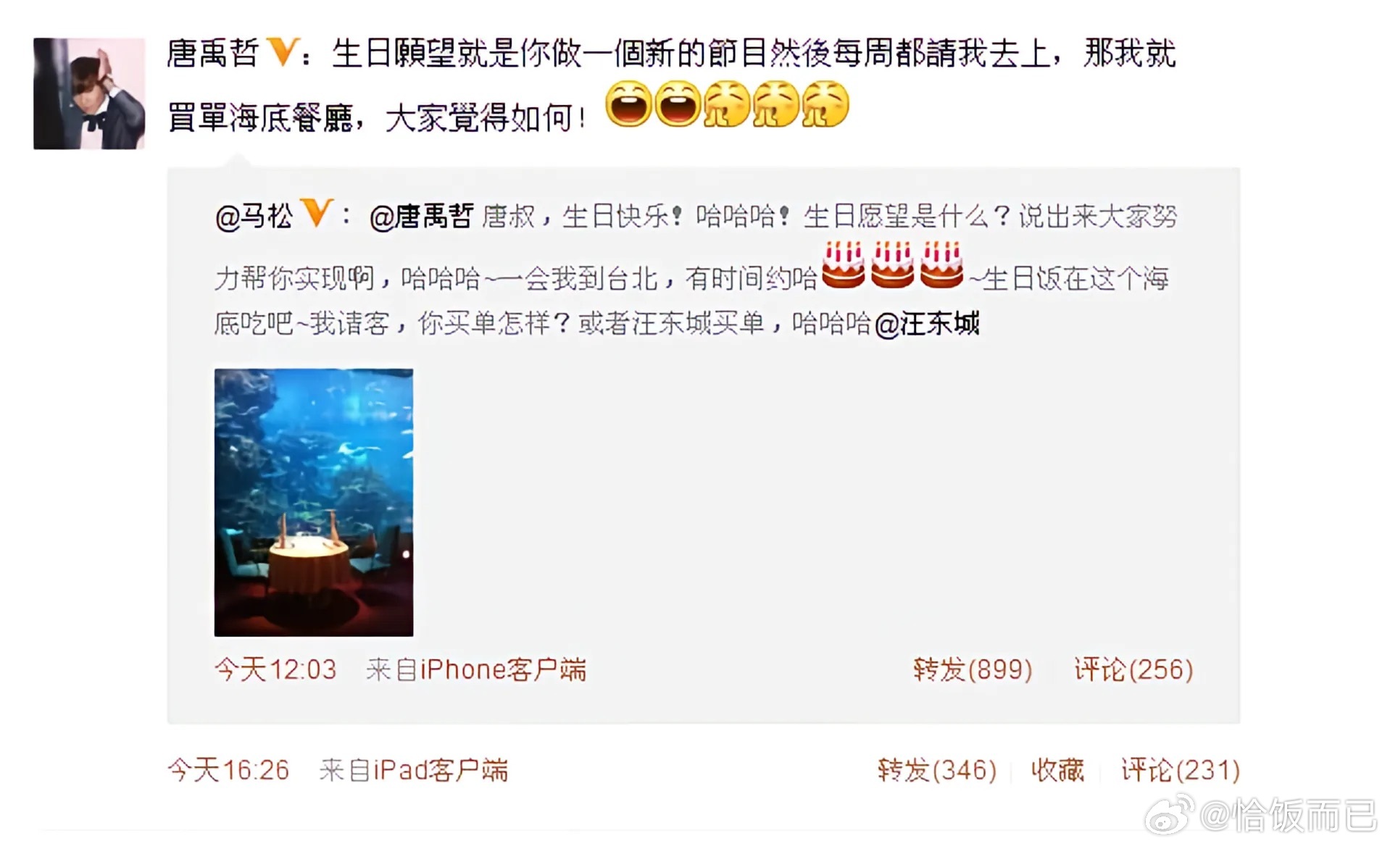Click 转发(899) on the quoted post
Viewport: 1390px width, 849px height.
click(973, 669)
